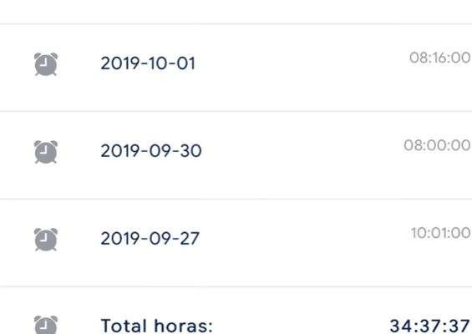
Task: Click the 34:37:37 total hours value
Action: (430, 326)
